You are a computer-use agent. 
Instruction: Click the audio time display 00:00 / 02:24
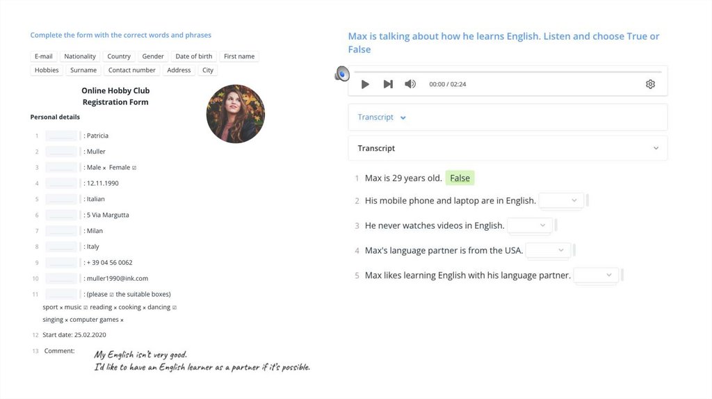click(448, 84)
